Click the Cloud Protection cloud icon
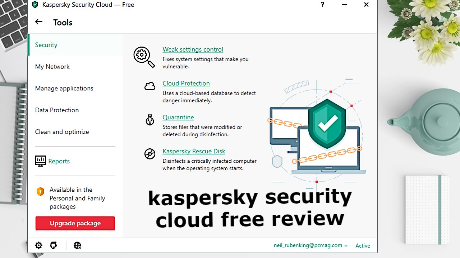 (x=150, y=86)
